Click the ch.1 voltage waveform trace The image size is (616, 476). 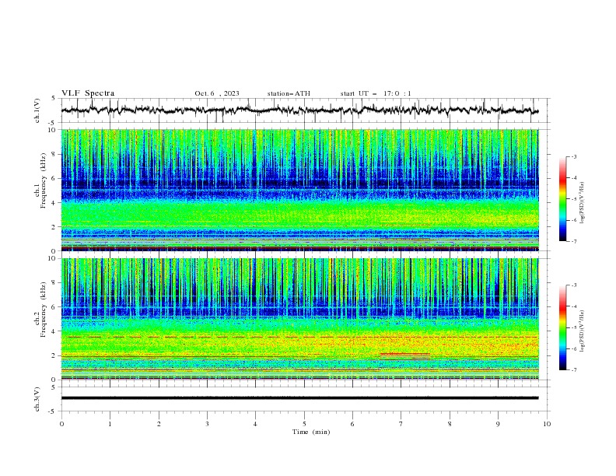(x=299, y=110)
